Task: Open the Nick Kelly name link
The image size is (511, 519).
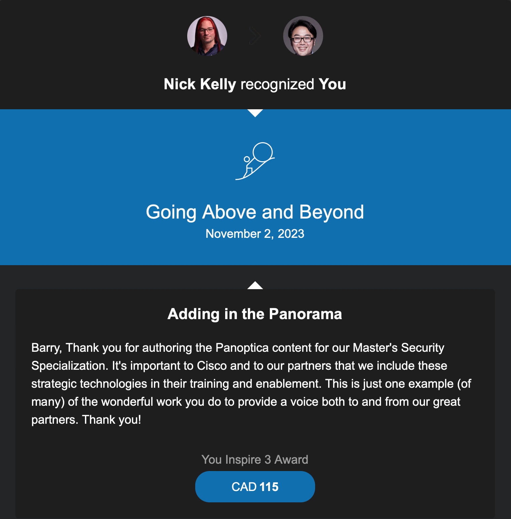Action: pos(200,84)
